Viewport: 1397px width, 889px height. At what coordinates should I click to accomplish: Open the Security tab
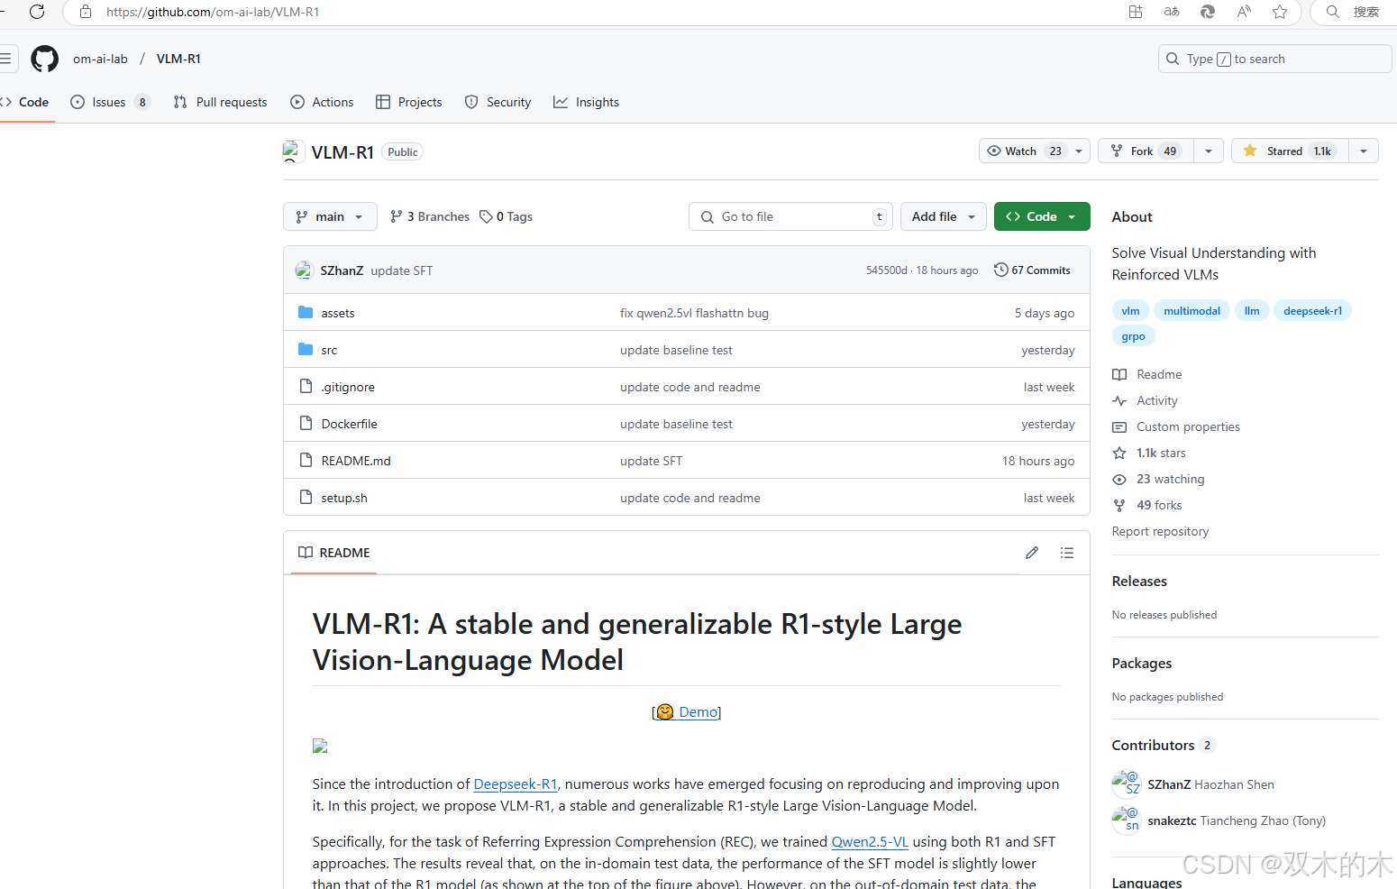498,102
